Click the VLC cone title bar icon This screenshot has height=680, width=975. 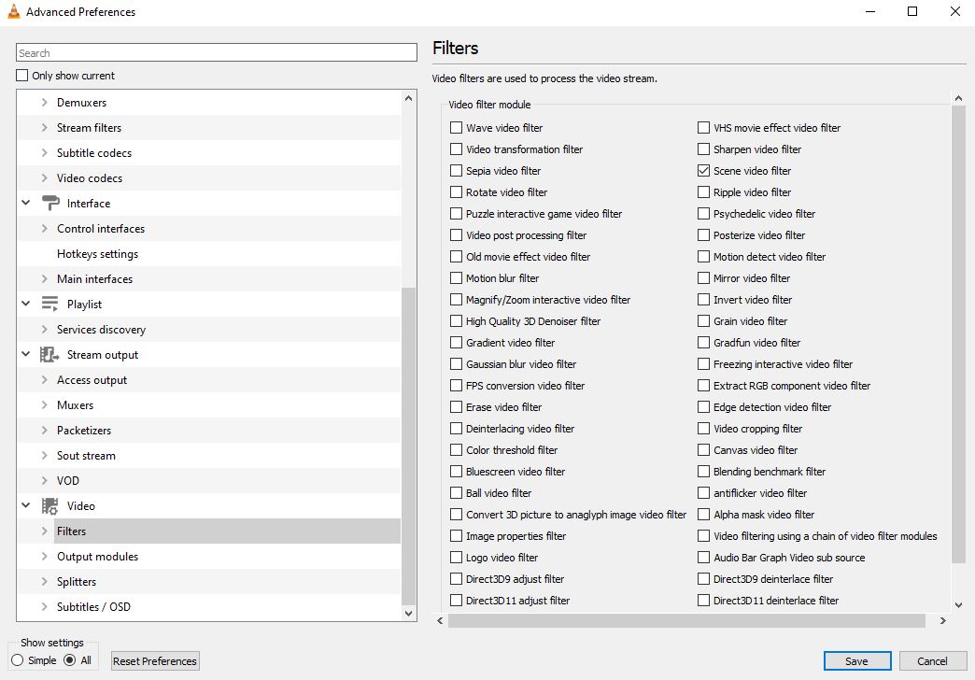coord(14,11)
